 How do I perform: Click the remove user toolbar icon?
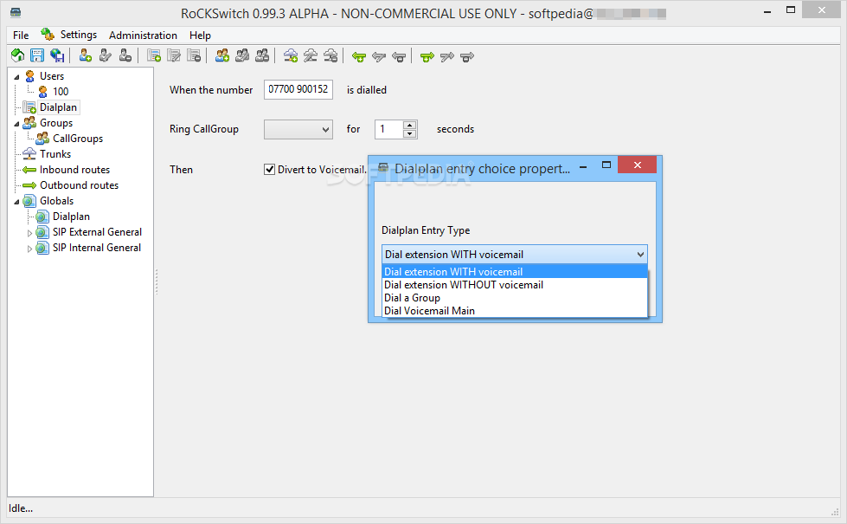pos(125,55)
